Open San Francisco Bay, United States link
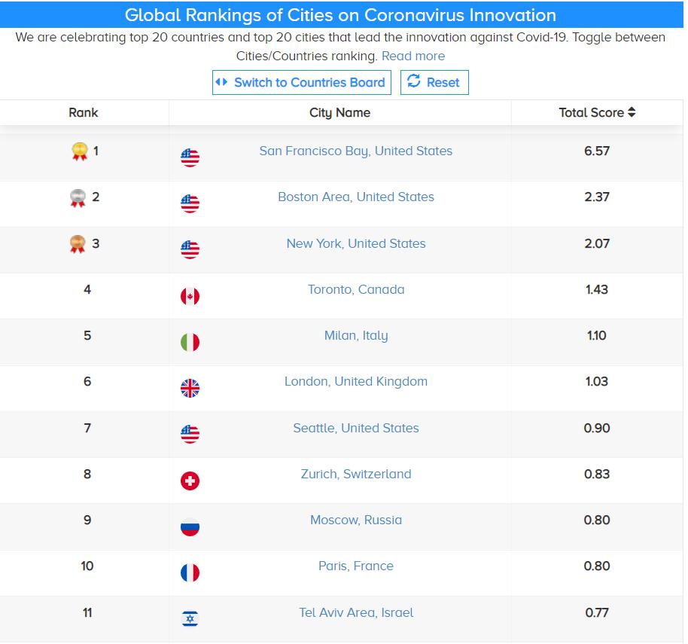The width and height of the screenshot is (688, 644). click(356, 151)
